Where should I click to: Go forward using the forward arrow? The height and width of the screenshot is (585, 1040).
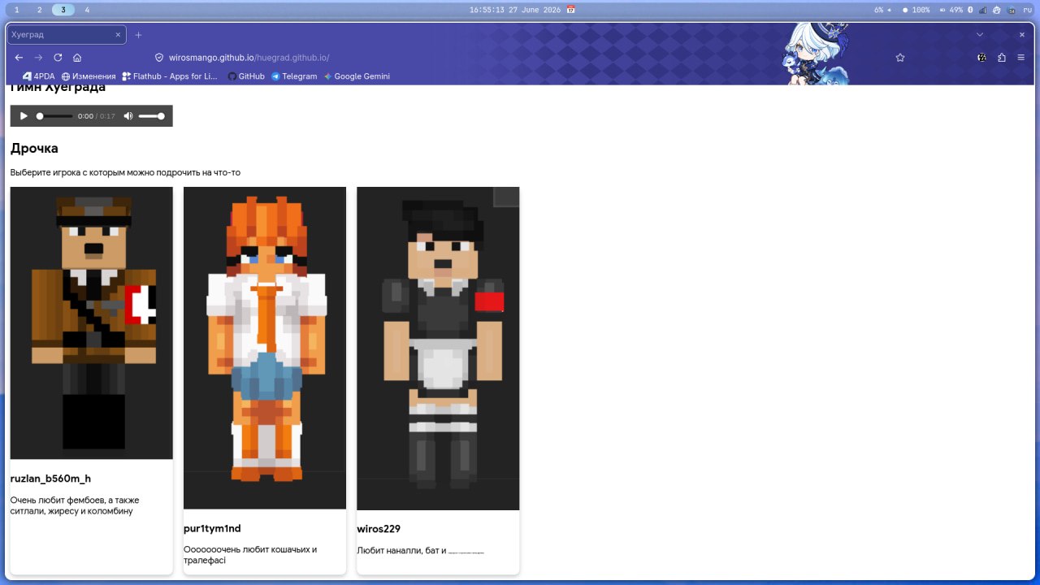point(38,58)
